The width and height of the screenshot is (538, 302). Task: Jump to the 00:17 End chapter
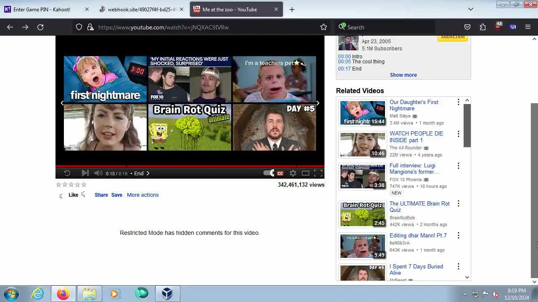(344, 69)
